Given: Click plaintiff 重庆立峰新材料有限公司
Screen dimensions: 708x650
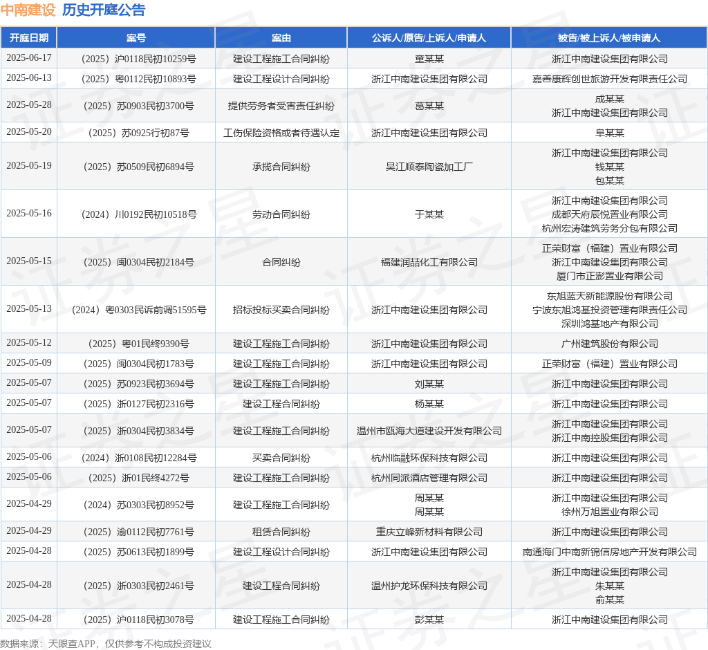Looking at the screenshot, I should pyautogui.click(x=429, y=532).
